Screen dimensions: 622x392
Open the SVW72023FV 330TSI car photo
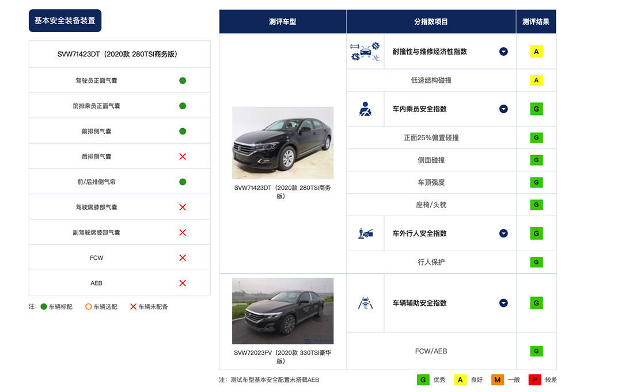(x=283, y=311)
